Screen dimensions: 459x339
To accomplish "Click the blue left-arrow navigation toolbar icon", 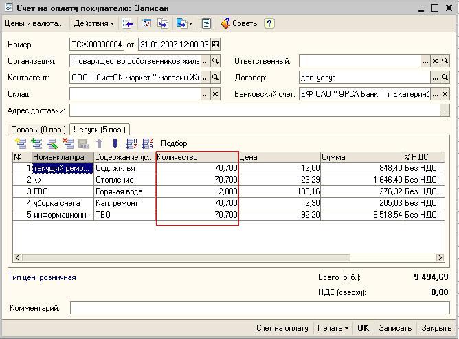I will pyautogui.click(x=128, y=23).
